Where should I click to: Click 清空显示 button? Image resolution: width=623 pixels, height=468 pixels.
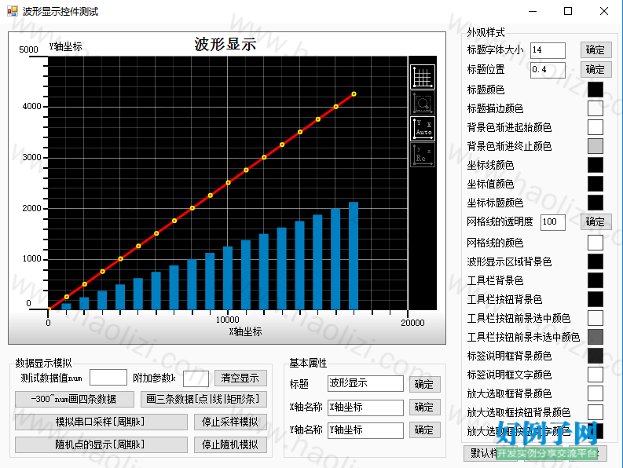(240, 378)
